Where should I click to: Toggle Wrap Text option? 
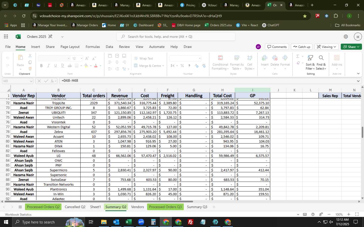click(144, 59)
